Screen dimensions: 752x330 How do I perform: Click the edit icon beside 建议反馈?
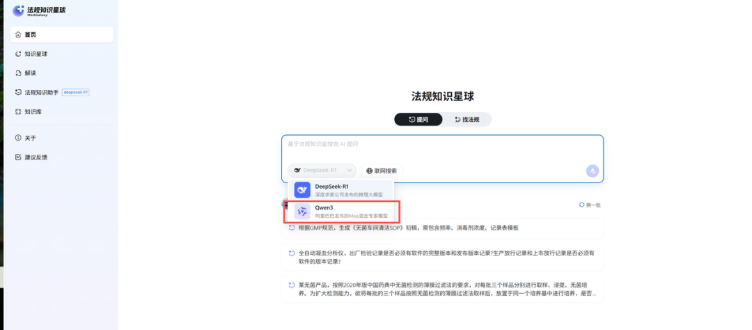click(x=18, y=157)
